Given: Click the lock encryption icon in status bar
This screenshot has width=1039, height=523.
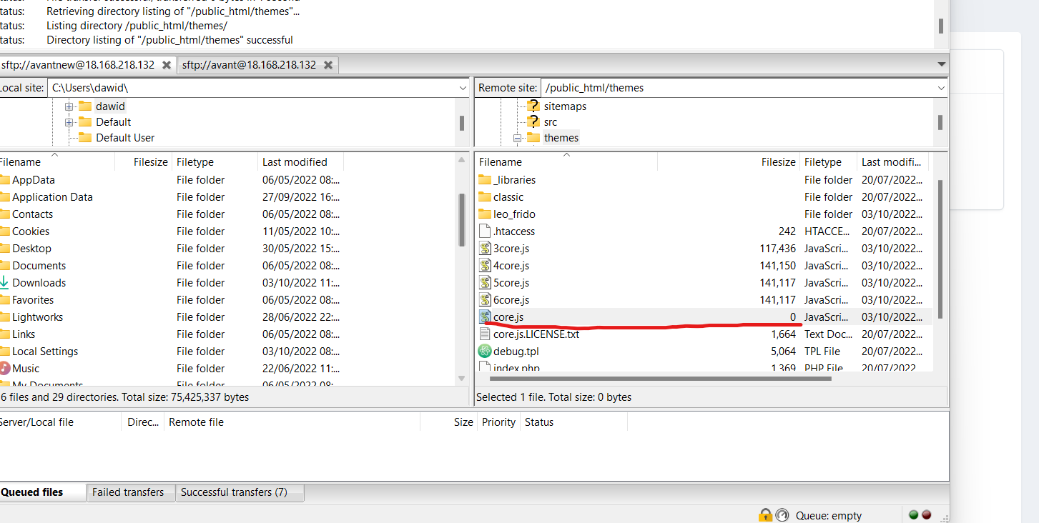Looking at the screenshot, I should (766, 514).
